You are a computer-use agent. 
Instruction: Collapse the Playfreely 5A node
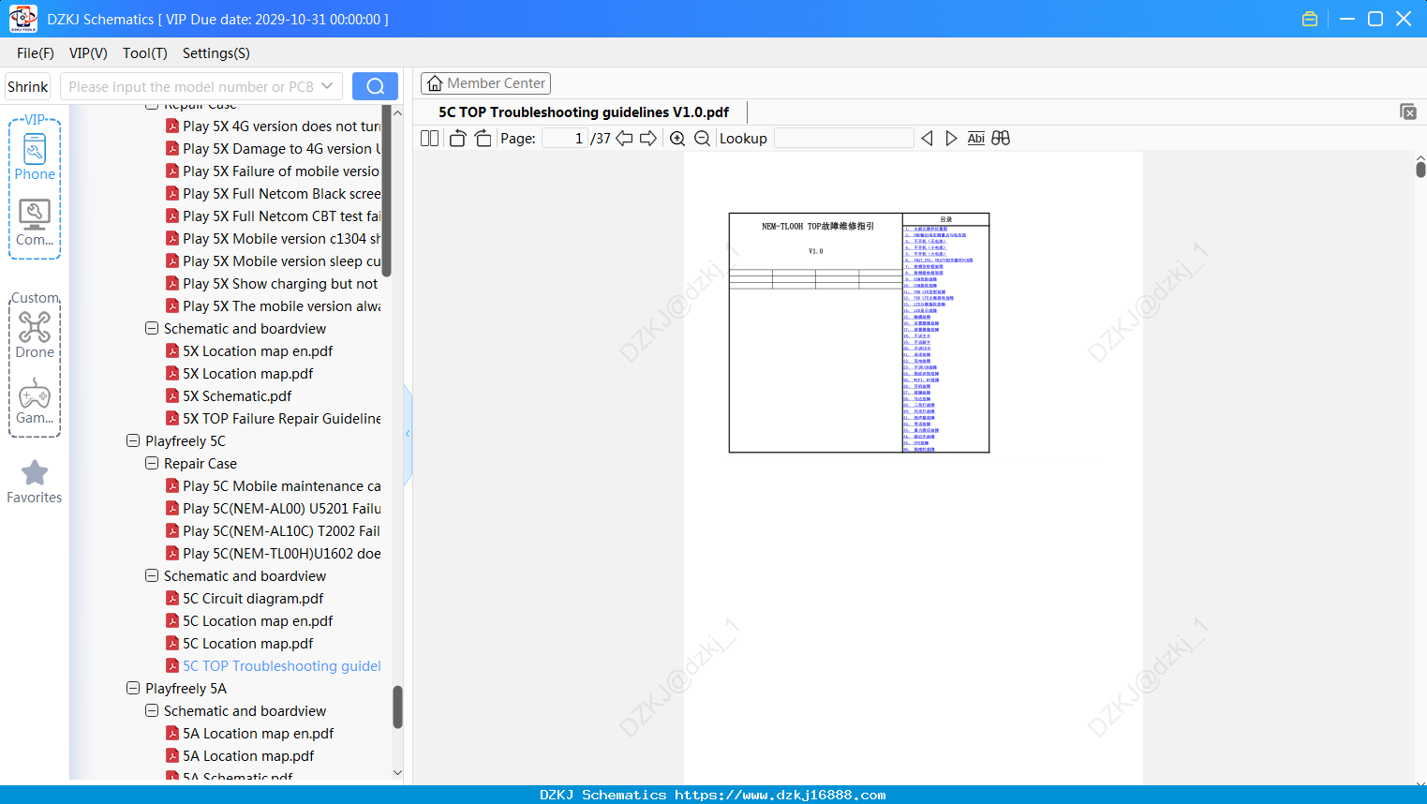(133, 688)
